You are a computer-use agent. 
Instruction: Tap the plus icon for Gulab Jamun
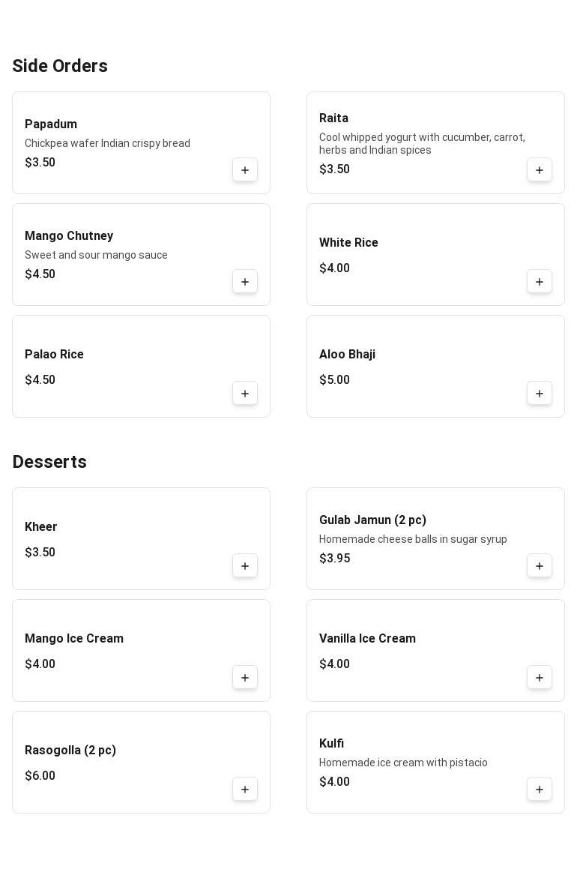540,566
